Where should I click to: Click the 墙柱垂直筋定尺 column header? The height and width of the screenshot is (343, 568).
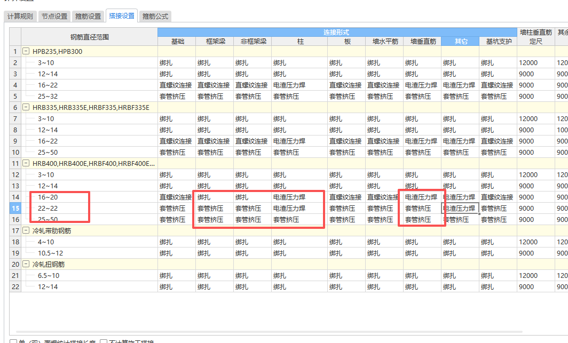(x=536, y=37)
